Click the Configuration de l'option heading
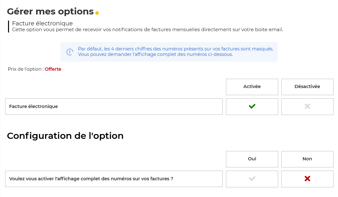Image resolution: width=338 pixels, height=197 pixels. [x=65, y=136]
